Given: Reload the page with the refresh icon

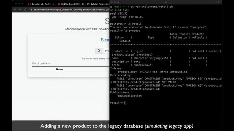Looking at the screenshot, I should [x=25, y=9].
